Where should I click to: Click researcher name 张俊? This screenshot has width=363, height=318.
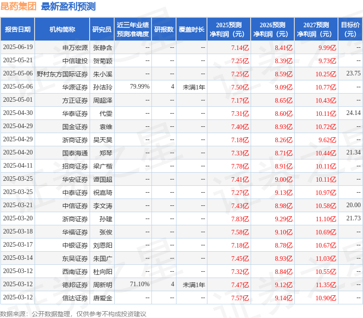(106, 232)
